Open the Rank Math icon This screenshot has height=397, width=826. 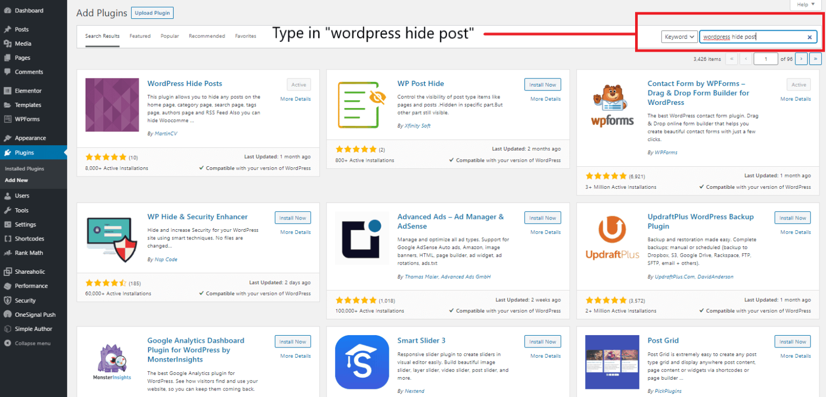point(7,253)
